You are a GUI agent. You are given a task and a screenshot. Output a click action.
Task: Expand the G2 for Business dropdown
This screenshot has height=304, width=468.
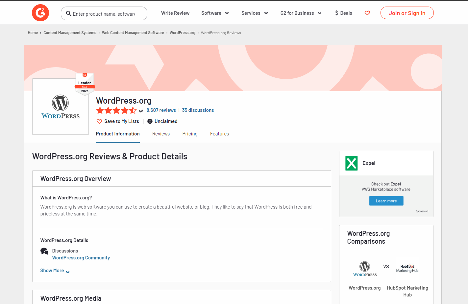301,13
